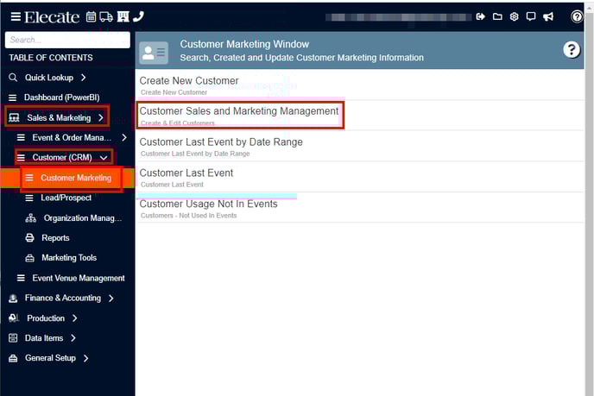Open the calendar icon in top bar

click(91, 16)
